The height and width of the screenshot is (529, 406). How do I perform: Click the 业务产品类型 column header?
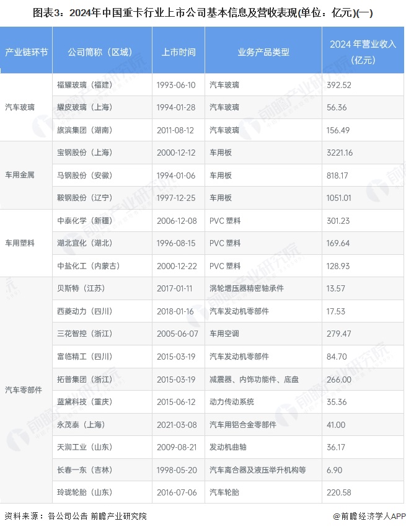coord(263,52)
